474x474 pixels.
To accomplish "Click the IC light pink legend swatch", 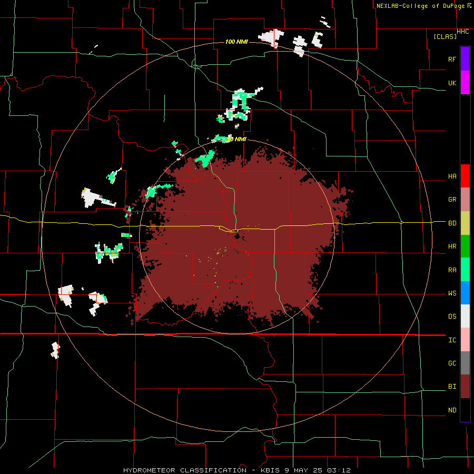I will pos(465,340).
